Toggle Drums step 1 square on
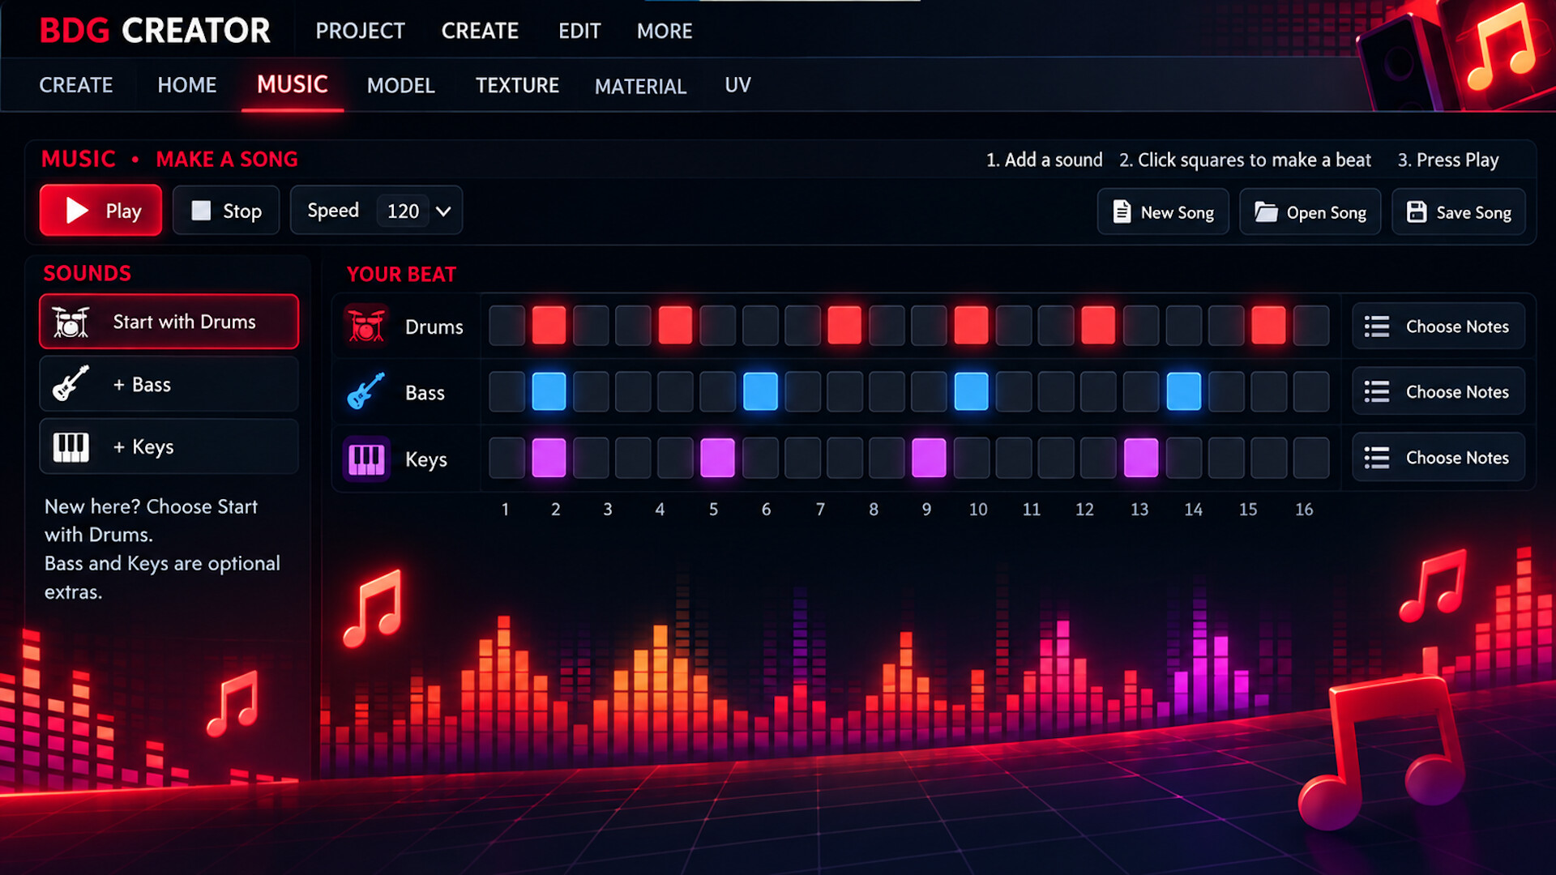 tap(507, 325)
